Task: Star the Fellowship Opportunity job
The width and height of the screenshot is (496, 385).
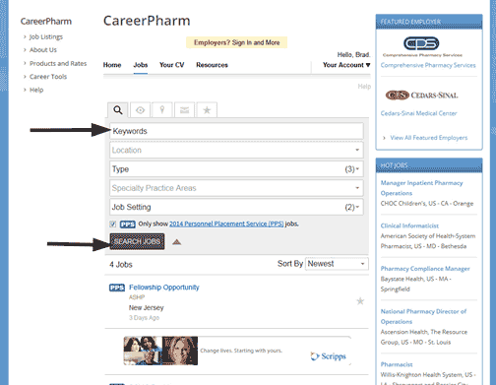Action: (360, 301)
